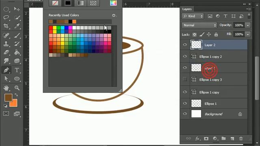Select the Sponge tool

[x=17, y=60]
